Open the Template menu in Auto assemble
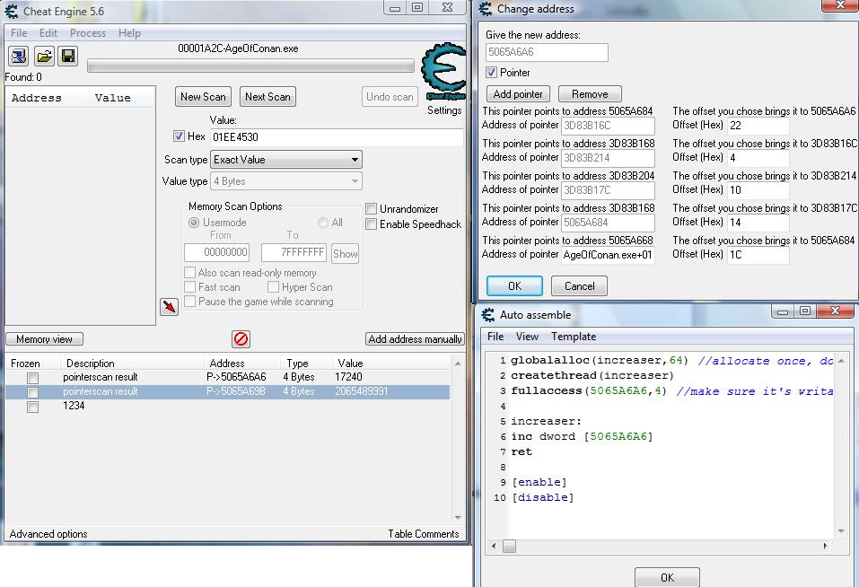The height and width of the screenshot is (587, 859). tap(574, 337)
